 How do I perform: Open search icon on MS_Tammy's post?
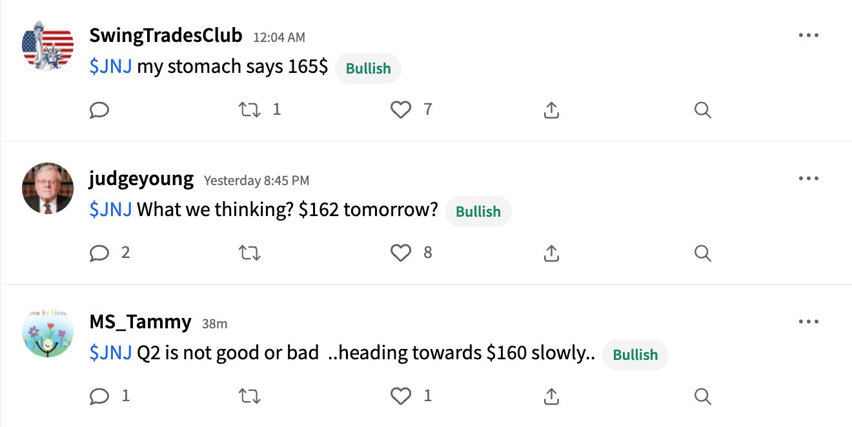pyautogui.click(x=702, y=396)
